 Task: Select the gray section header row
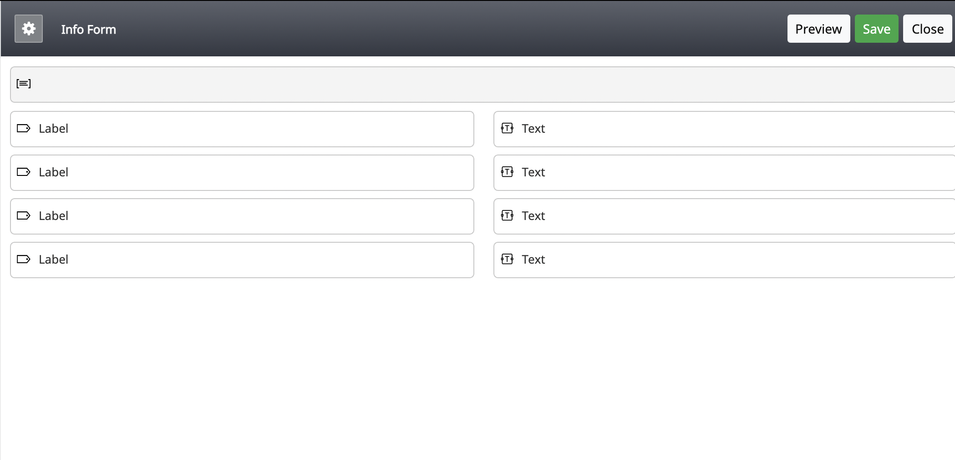tap(483, 85)
